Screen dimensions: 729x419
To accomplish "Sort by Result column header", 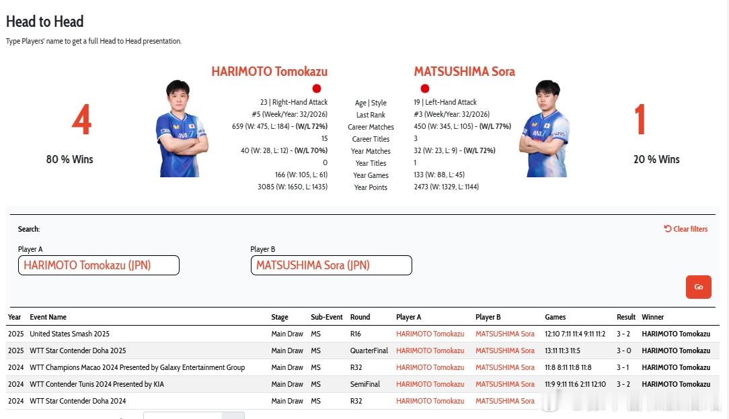I will click(626, 317).
